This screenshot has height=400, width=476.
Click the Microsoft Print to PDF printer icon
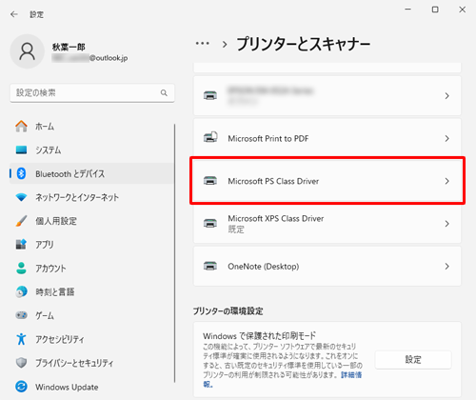[x=210, y=137]
